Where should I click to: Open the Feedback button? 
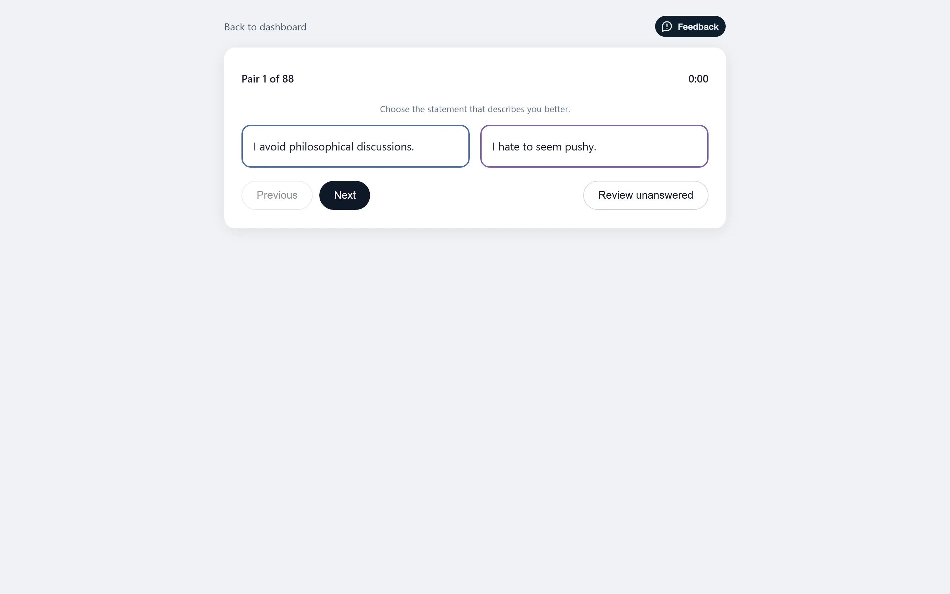[690, 26]
